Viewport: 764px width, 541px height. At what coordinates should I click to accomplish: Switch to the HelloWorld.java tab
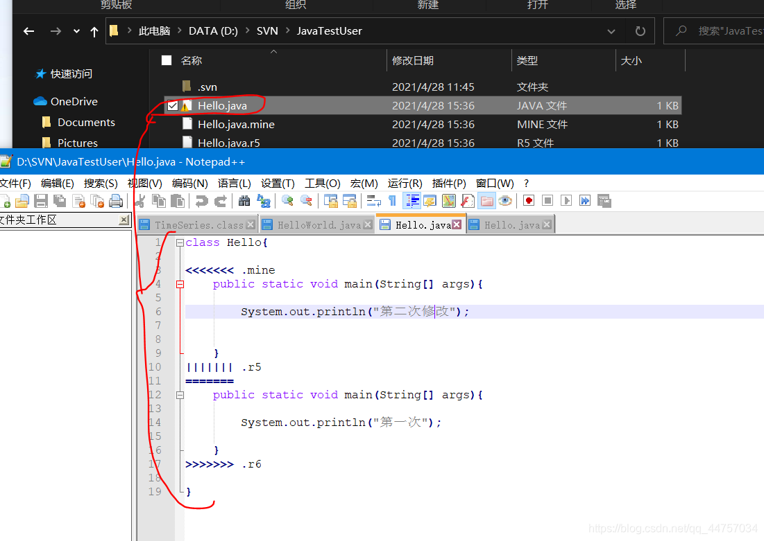pyautogui.click(x=319, y=225)
